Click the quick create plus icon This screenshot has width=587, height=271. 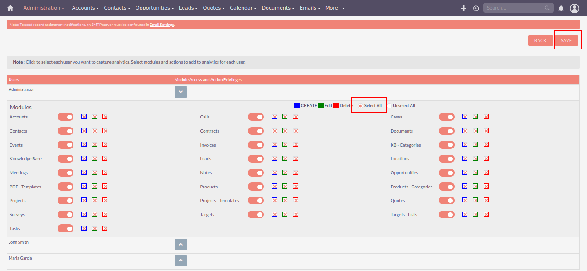pos(463,8)
